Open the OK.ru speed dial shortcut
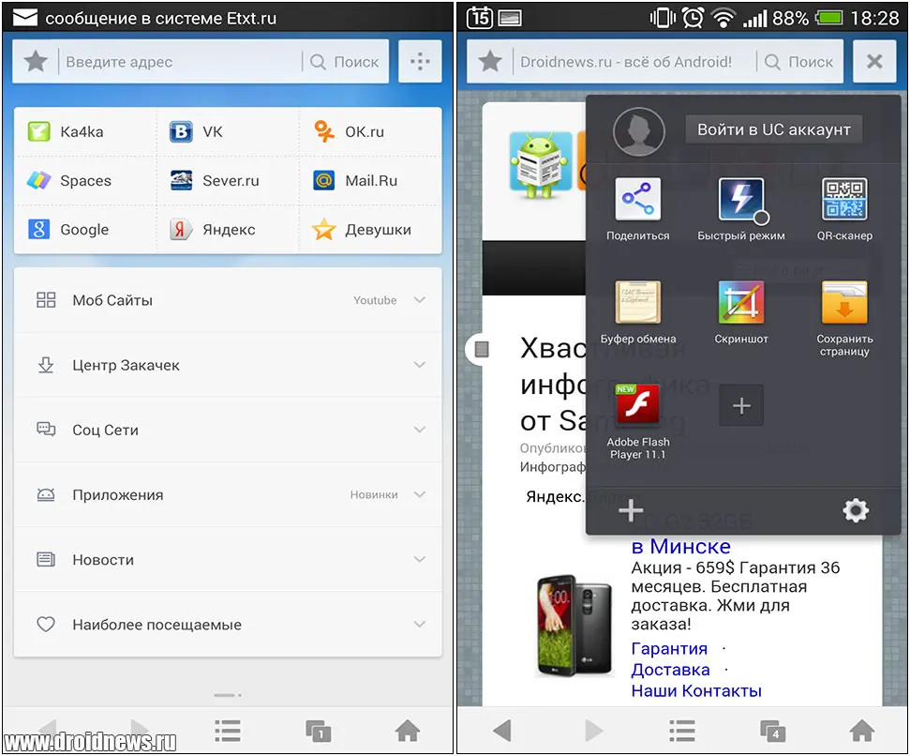Viewport: 910px width, 756px height. coord(370,132)
